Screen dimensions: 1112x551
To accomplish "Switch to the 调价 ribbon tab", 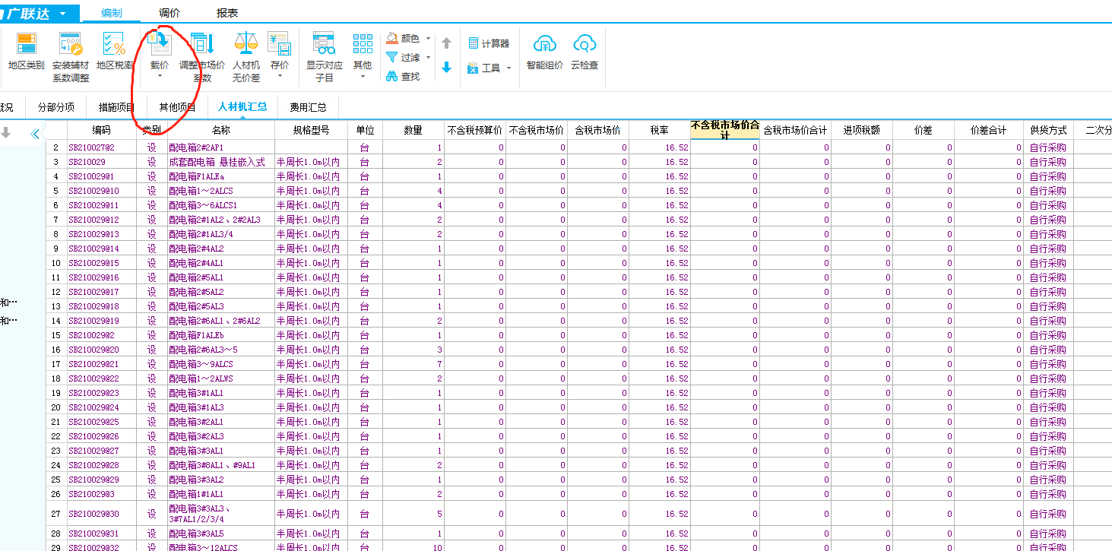I will click(169, 13).
